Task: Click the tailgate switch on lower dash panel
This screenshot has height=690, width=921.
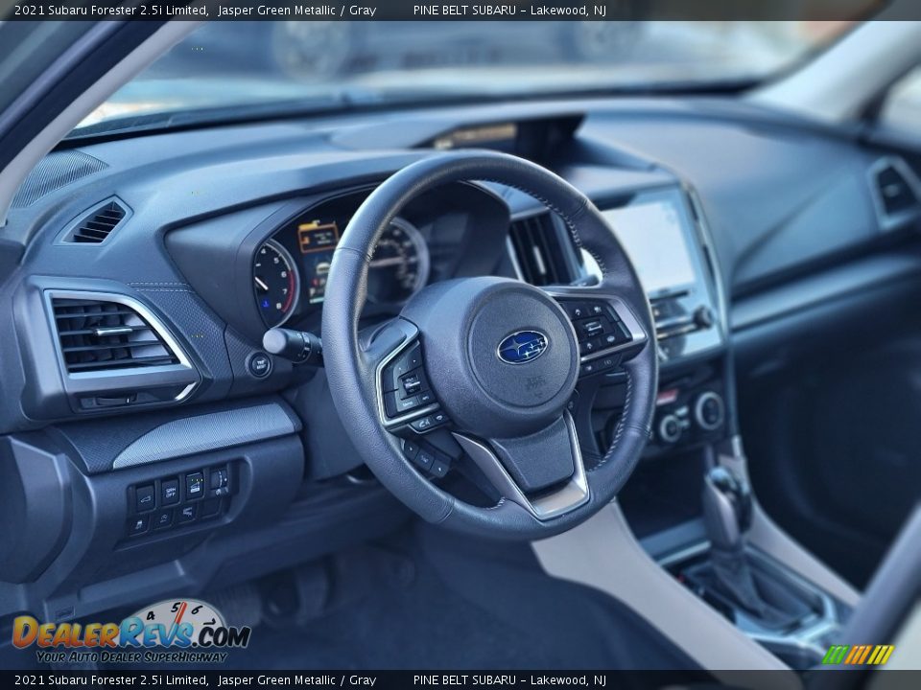Action: point(145,496)
